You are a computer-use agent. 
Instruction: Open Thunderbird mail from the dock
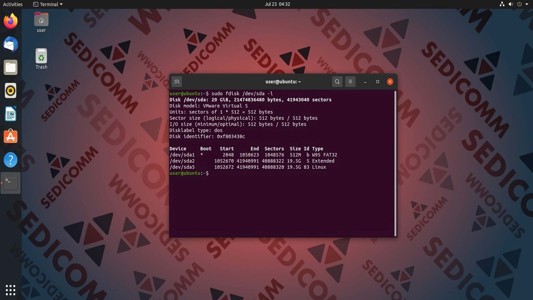(x=11, y=44)
